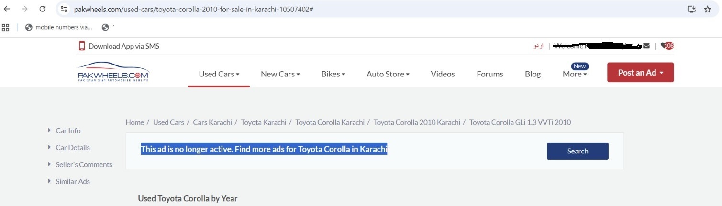
Task: Click the 'ad is no longer active' message
Action: pos(264,149)
